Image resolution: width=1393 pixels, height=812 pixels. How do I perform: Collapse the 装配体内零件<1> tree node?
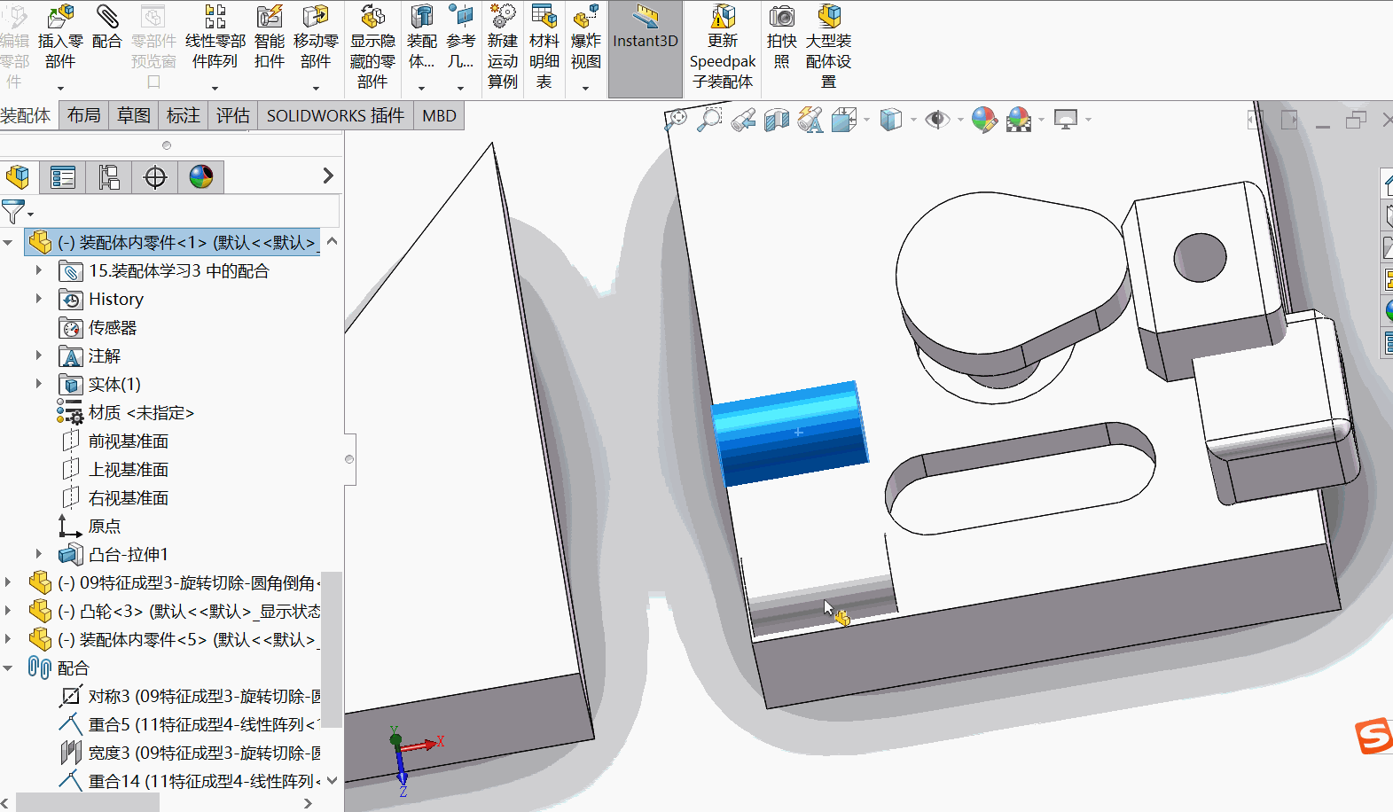pyautogui.click(x=8, y=242)
